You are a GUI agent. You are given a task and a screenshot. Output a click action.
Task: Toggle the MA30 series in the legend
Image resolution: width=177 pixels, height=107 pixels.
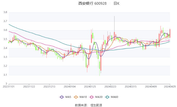click(x=95, y=97)
